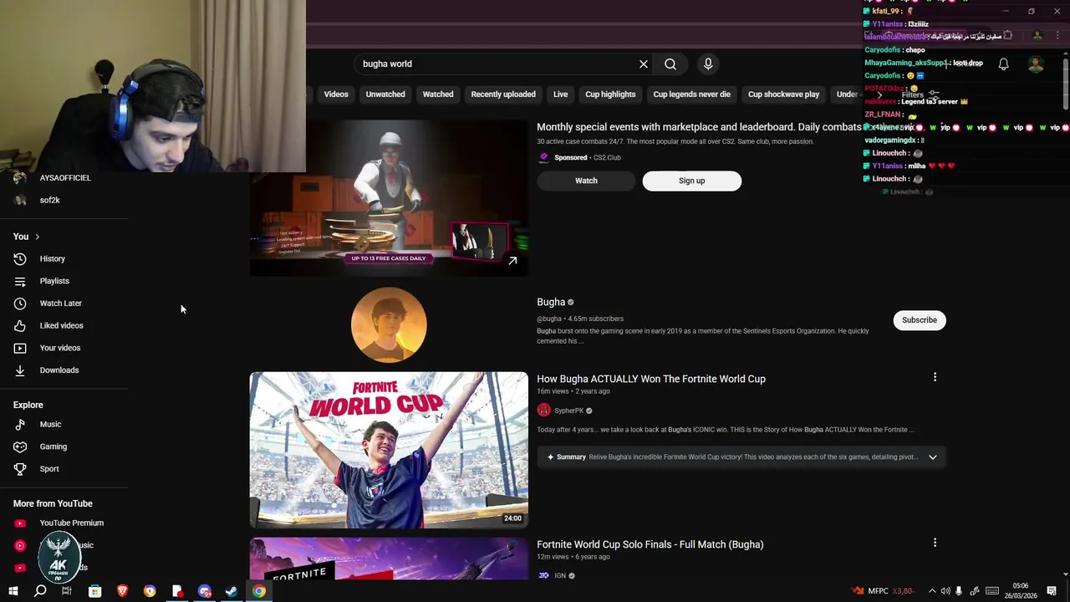
Task: Select the Recently uploaded filter chip
Action: click(x=503, y=94)
